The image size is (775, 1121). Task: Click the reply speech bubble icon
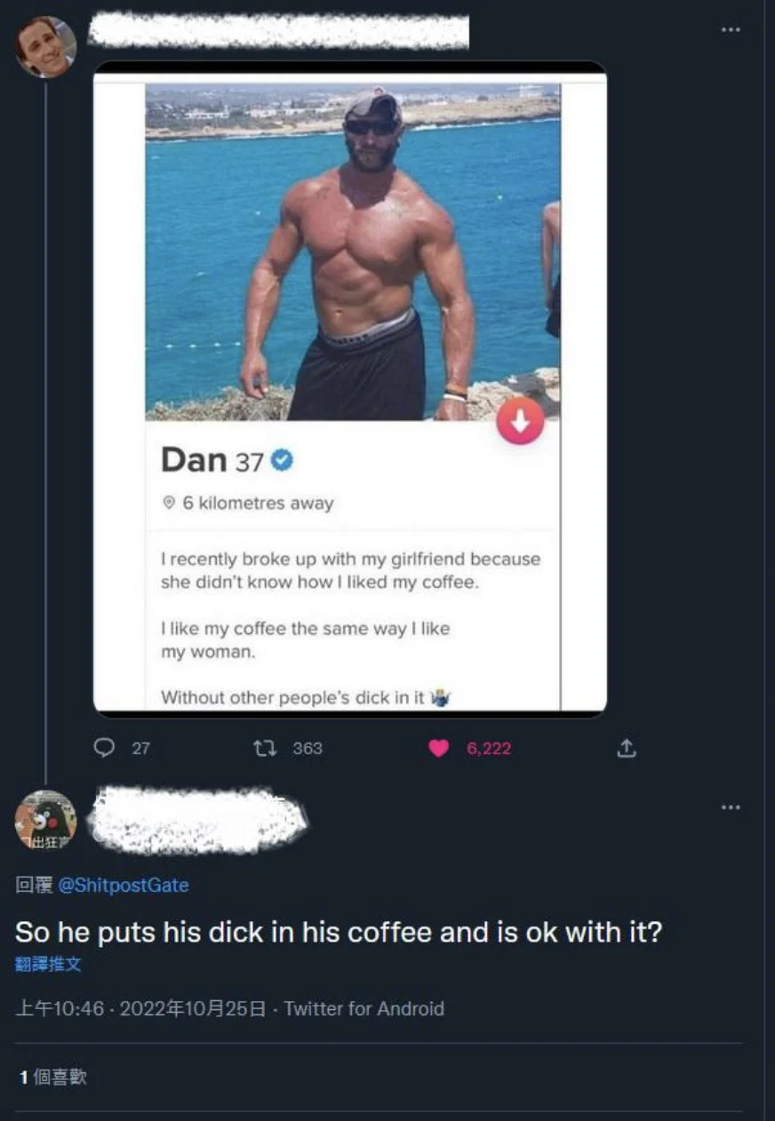click(107, 748)
